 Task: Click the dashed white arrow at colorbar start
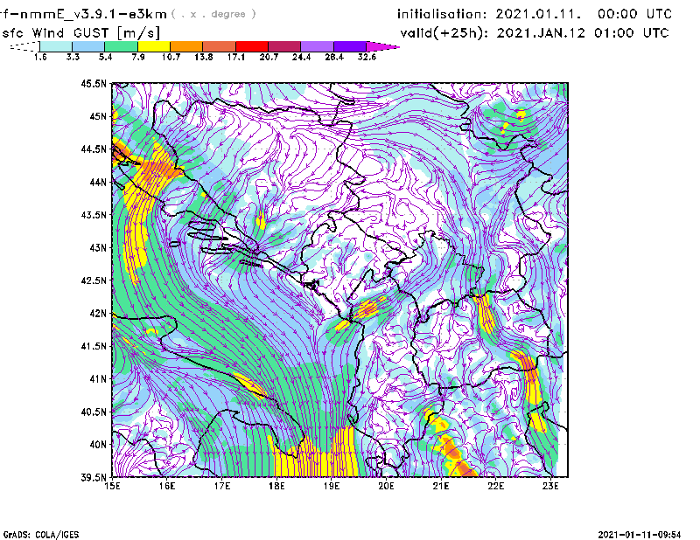click(x=24, y=46)
